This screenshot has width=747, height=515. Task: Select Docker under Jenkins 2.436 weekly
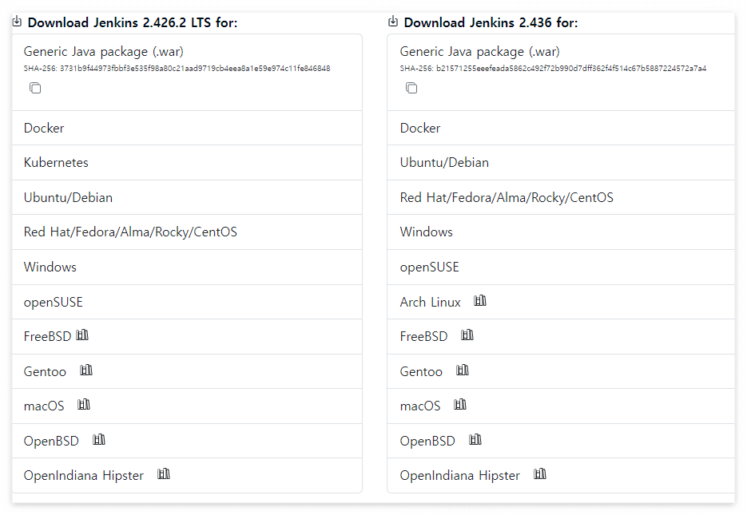(x=561, y=128)
